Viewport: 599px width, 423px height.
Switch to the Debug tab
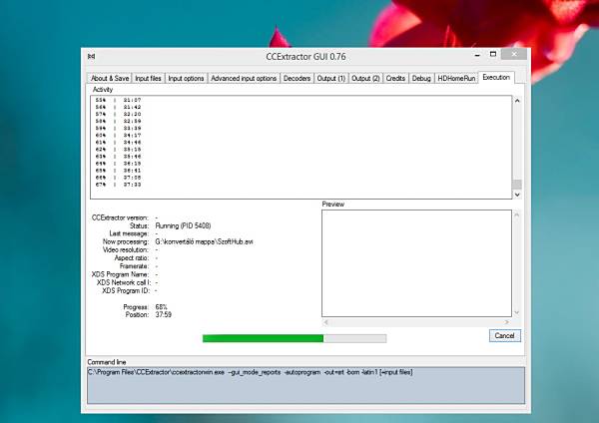click(421, 78)
